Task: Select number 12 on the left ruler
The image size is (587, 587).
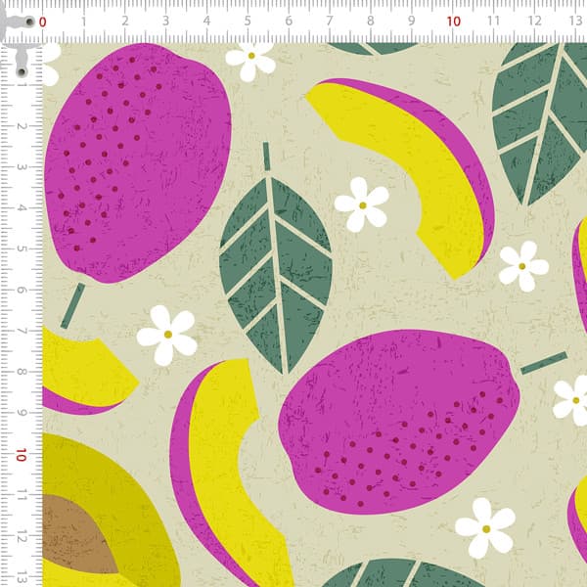Action: click(22, 538)
